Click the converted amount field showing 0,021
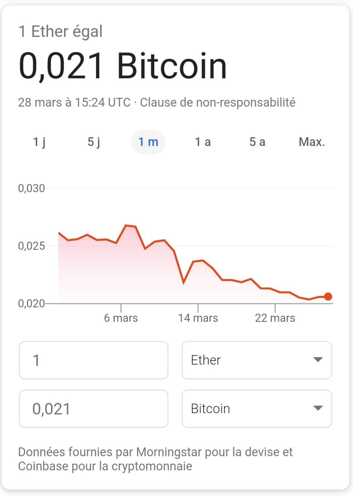Image resolution: width=353 pixels, height=496 pixels. 94,408
